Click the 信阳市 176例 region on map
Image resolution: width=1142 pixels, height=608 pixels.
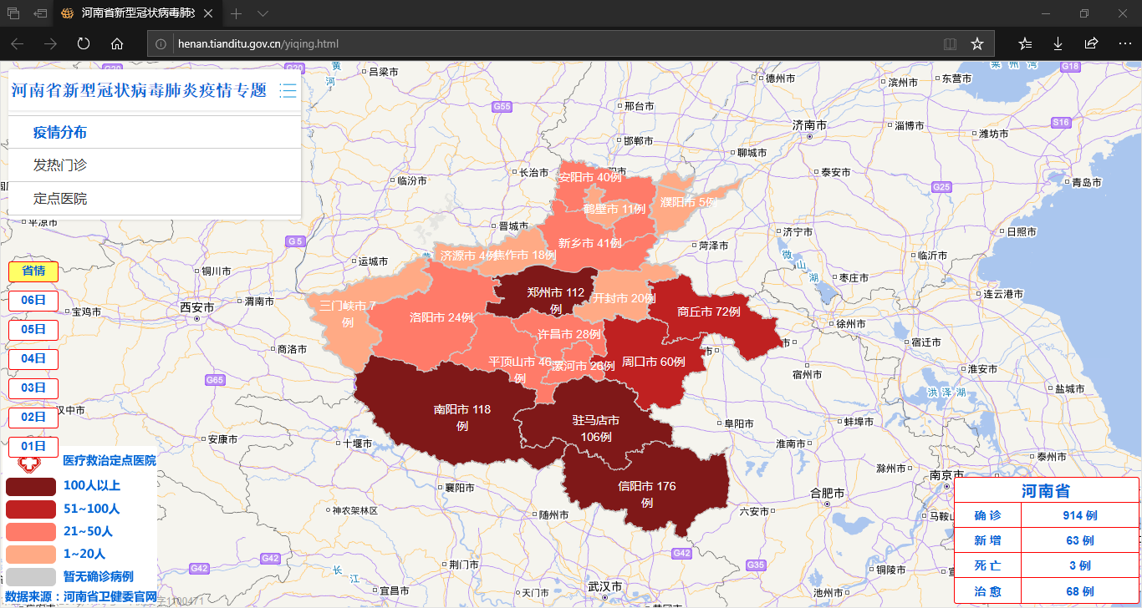coord(646,493)
